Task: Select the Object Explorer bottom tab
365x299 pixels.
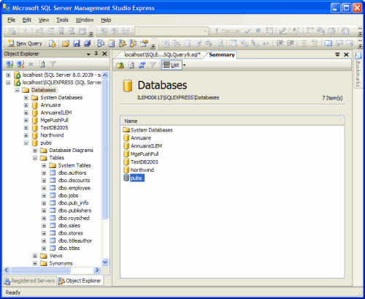Action: 80,281
